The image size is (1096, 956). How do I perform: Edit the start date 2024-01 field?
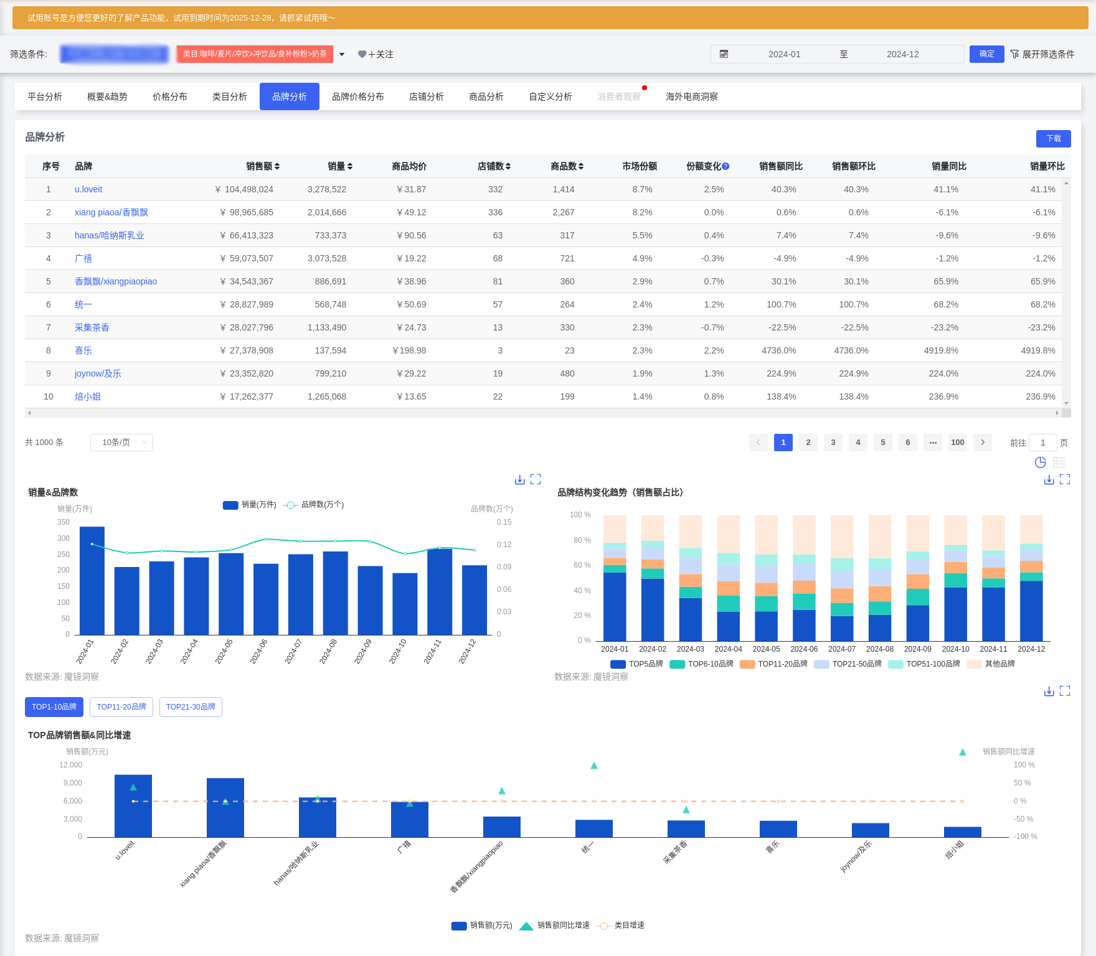(x=785, y=54)
